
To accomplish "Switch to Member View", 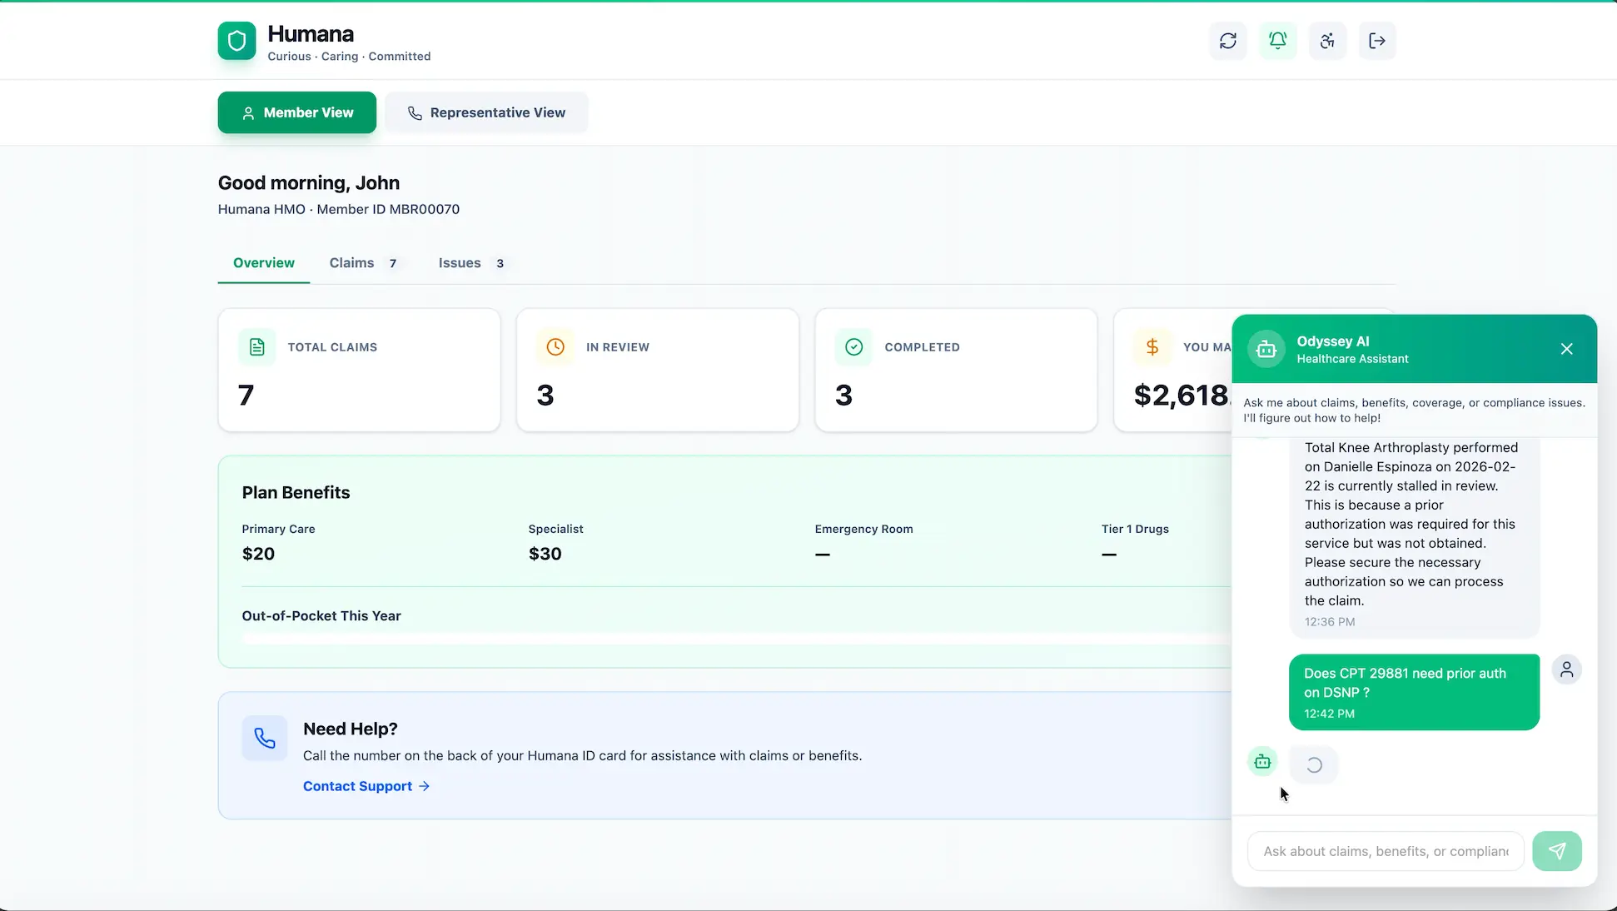I will point(297,112).
